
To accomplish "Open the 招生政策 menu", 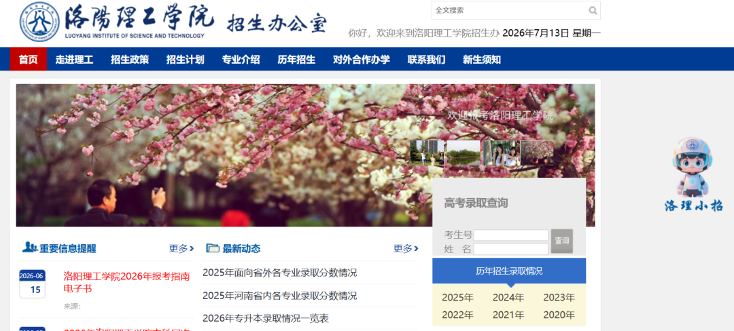I will pos(130,59).
